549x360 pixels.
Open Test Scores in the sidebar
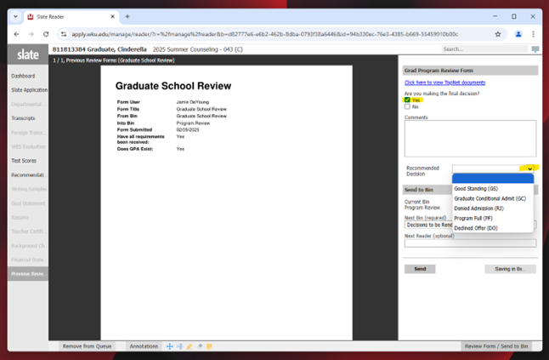click(24, 160)
